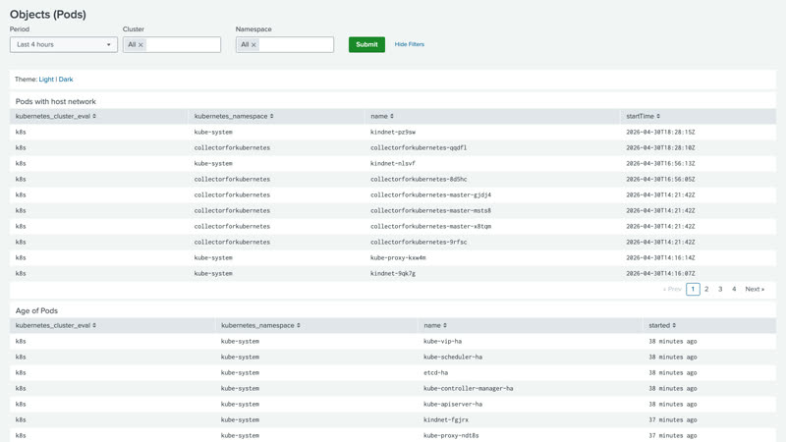This screenshot has height=442, width=786.
Task: Select pod collectorforkubernetes-master-x8tqm
Action: (x=430, y=227)
